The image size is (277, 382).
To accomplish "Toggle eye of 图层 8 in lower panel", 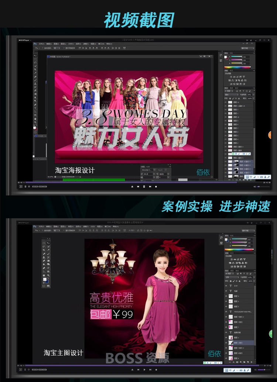I will pyautogui.click(x=226, y=358).
